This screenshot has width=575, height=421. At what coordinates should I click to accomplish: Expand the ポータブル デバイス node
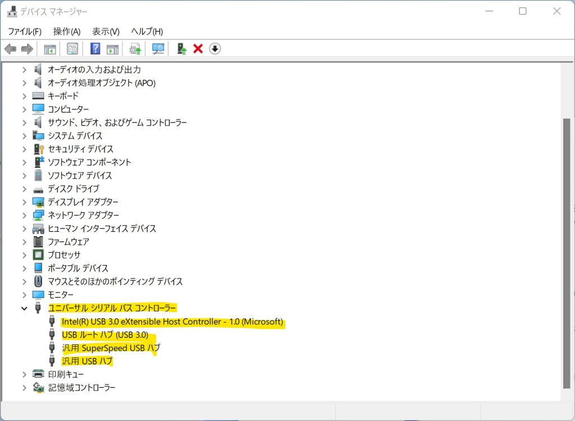pyautogui.click(x=24, y=268)
